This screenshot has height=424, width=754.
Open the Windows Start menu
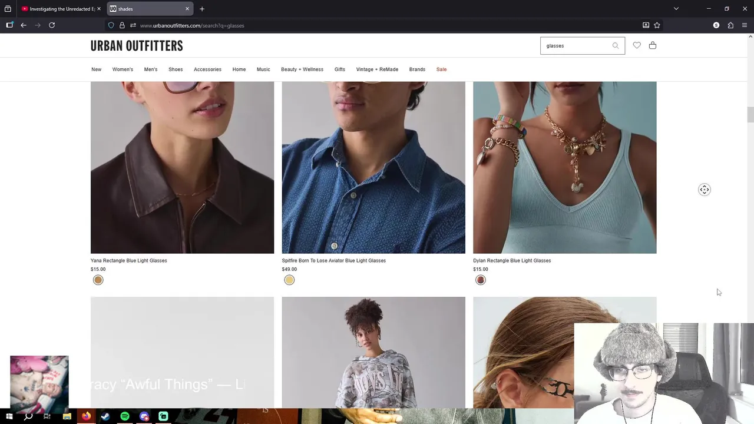[x=9, y=416]
